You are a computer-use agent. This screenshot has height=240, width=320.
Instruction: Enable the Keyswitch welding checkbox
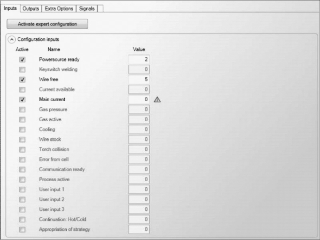(22, 69)
